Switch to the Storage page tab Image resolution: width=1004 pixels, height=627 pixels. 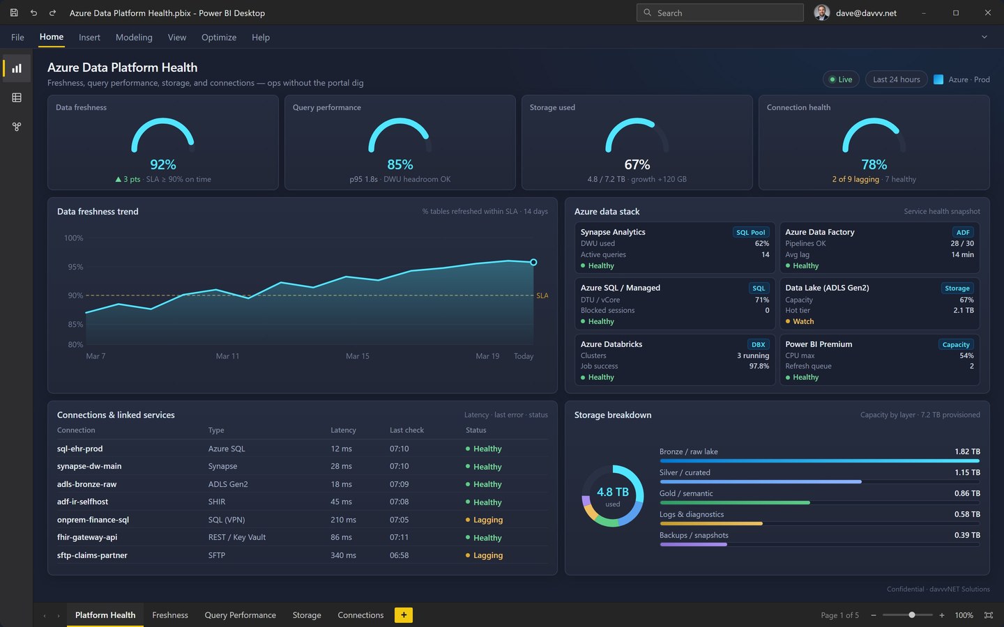pos(307,615)
